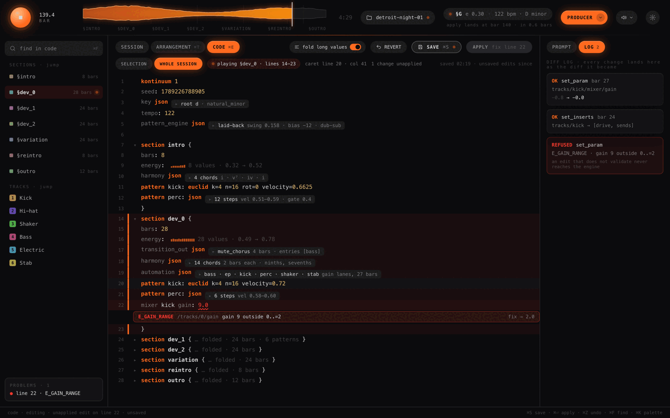The height and width of the screenshot is (418, 670).
Task: Select the REFUSED set_param log entry
Action: tap(605, 156)
